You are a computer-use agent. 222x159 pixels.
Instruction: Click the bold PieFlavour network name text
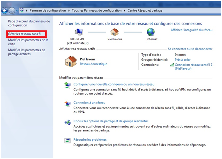(87, 59)
